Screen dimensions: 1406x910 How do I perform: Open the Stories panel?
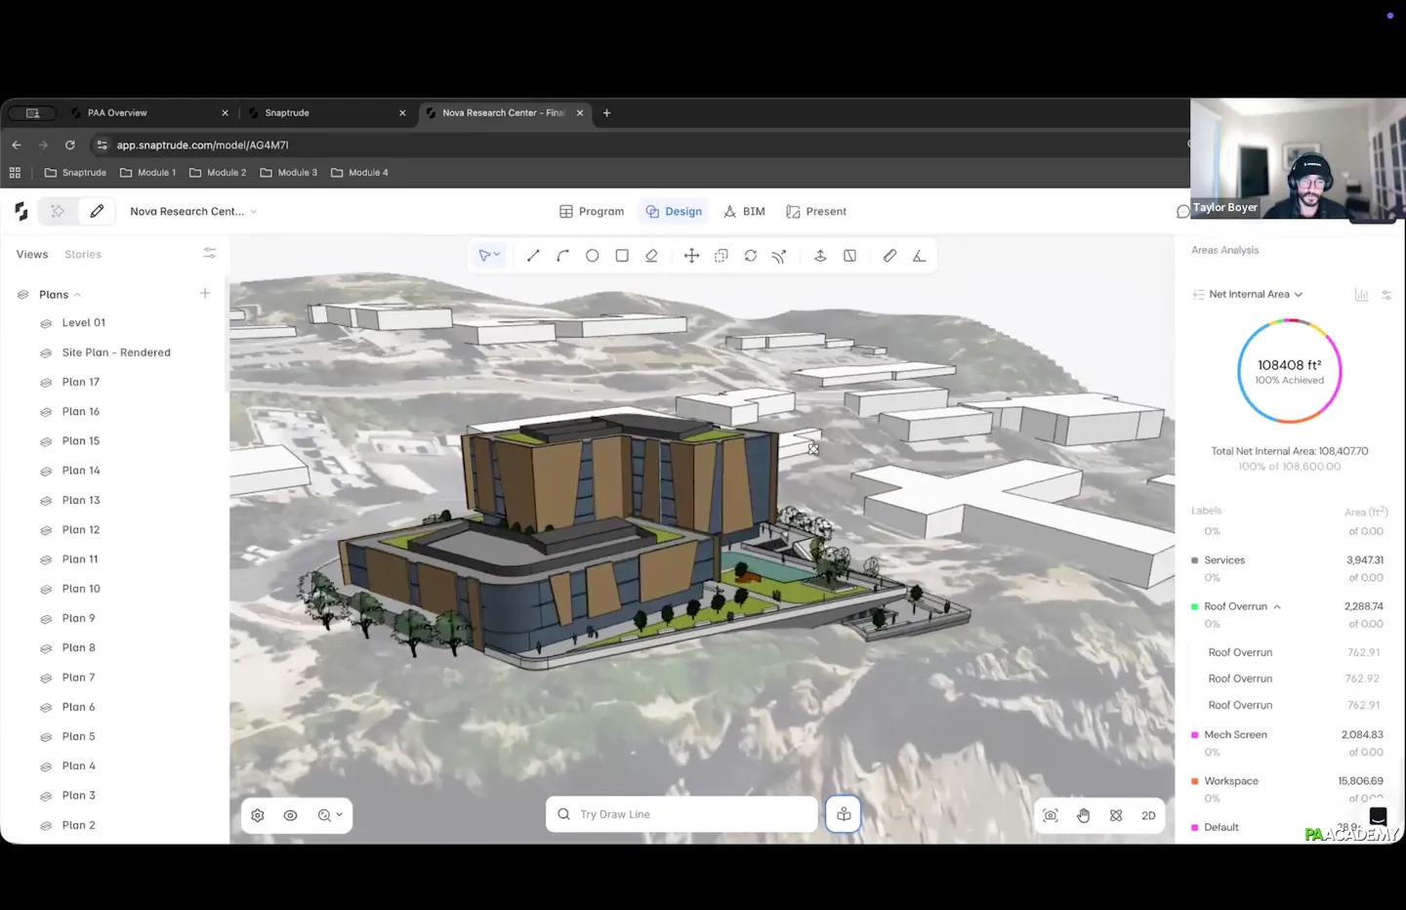click(83, 254)
